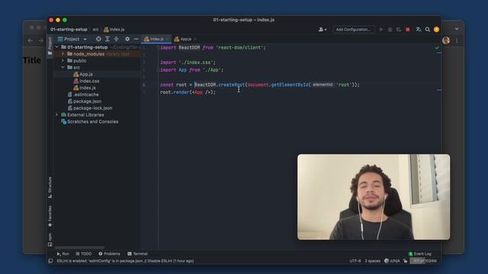Viewport: 488px width, 274px height.
Task: Click the red Stop icon
Action: pyautogui.click(x=408, y=30)
